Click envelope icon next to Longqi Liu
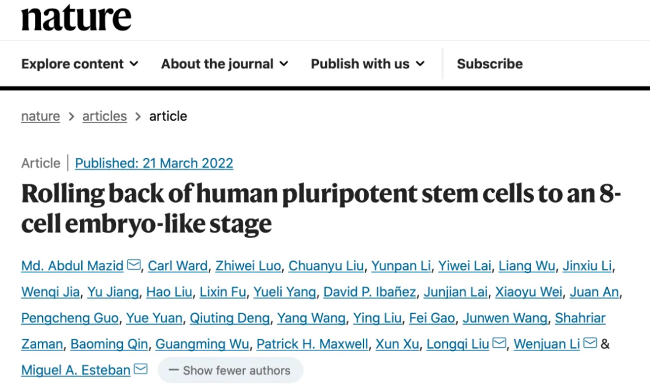 (499, 343)
